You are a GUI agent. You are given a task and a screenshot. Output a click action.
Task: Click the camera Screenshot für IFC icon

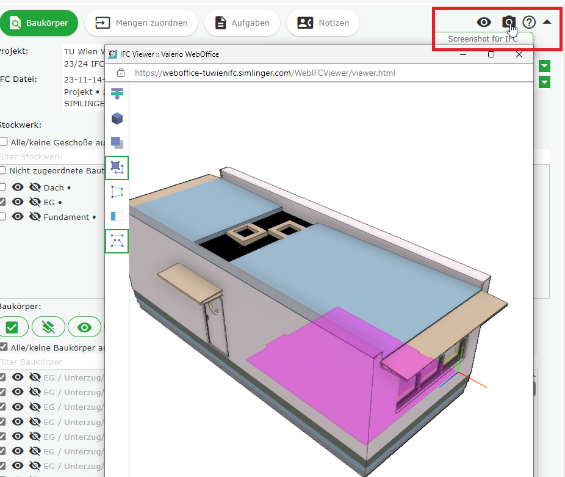pos(508,23)
